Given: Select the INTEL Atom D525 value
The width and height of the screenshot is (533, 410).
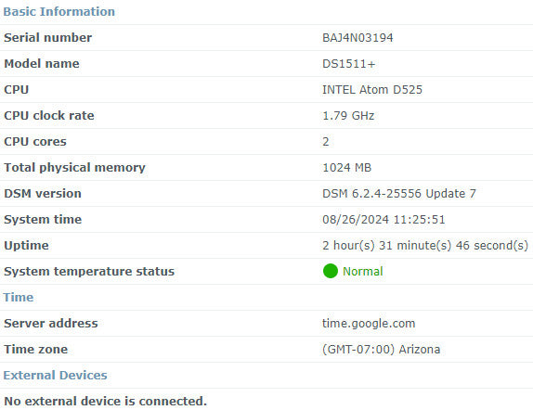Looking at the screenshot, I should tap(372, 90).
